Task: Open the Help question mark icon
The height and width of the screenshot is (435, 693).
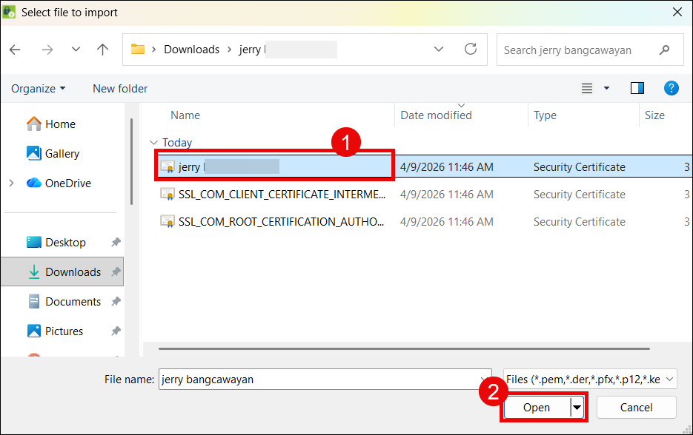Action: click(x=671, y=89)
